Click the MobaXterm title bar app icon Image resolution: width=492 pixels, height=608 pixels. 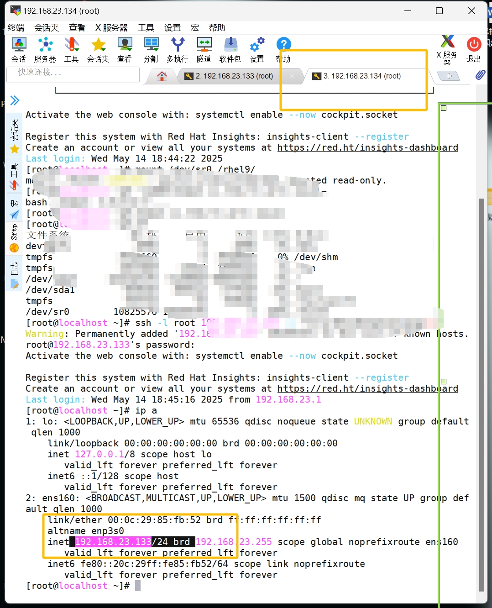point(16,10)
